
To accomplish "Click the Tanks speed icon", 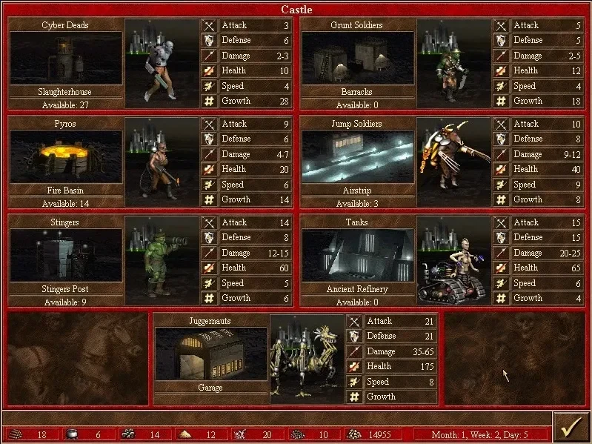I will pyautogui.click(x=501, y=283).
